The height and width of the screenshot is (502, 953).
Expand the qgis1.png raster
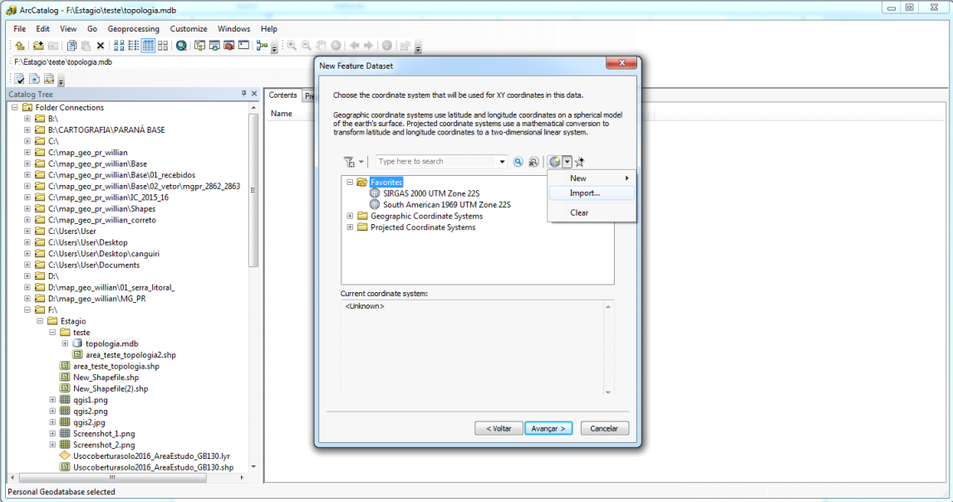(52, 400)
